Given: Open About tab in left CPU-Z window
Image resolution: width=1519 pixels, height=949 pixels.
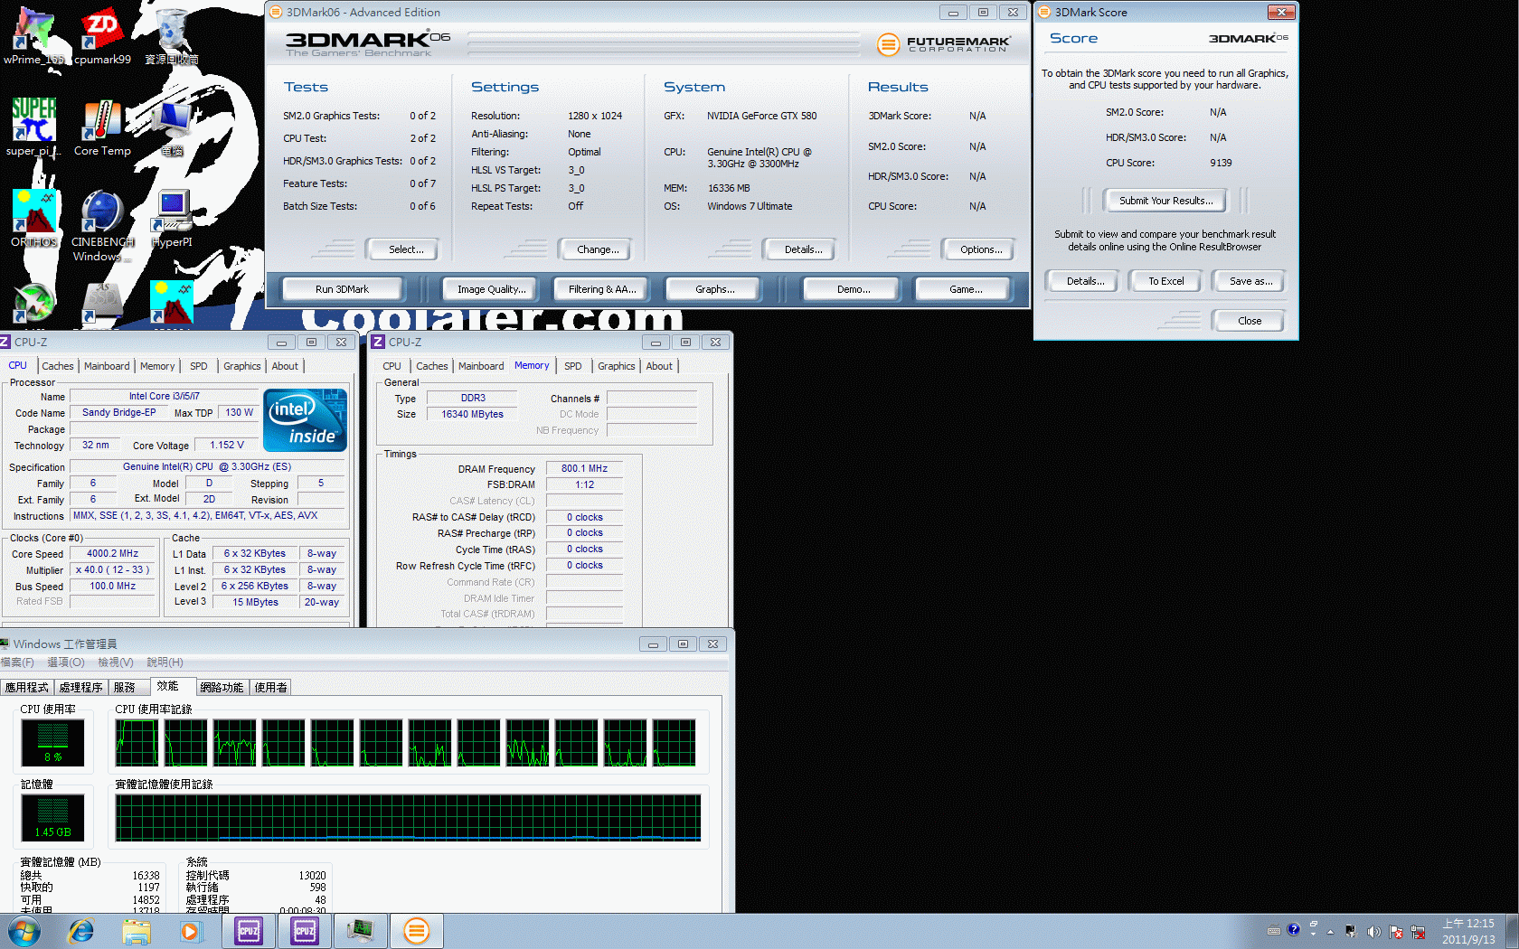Looking at the screenshot, I should [285, 366].
